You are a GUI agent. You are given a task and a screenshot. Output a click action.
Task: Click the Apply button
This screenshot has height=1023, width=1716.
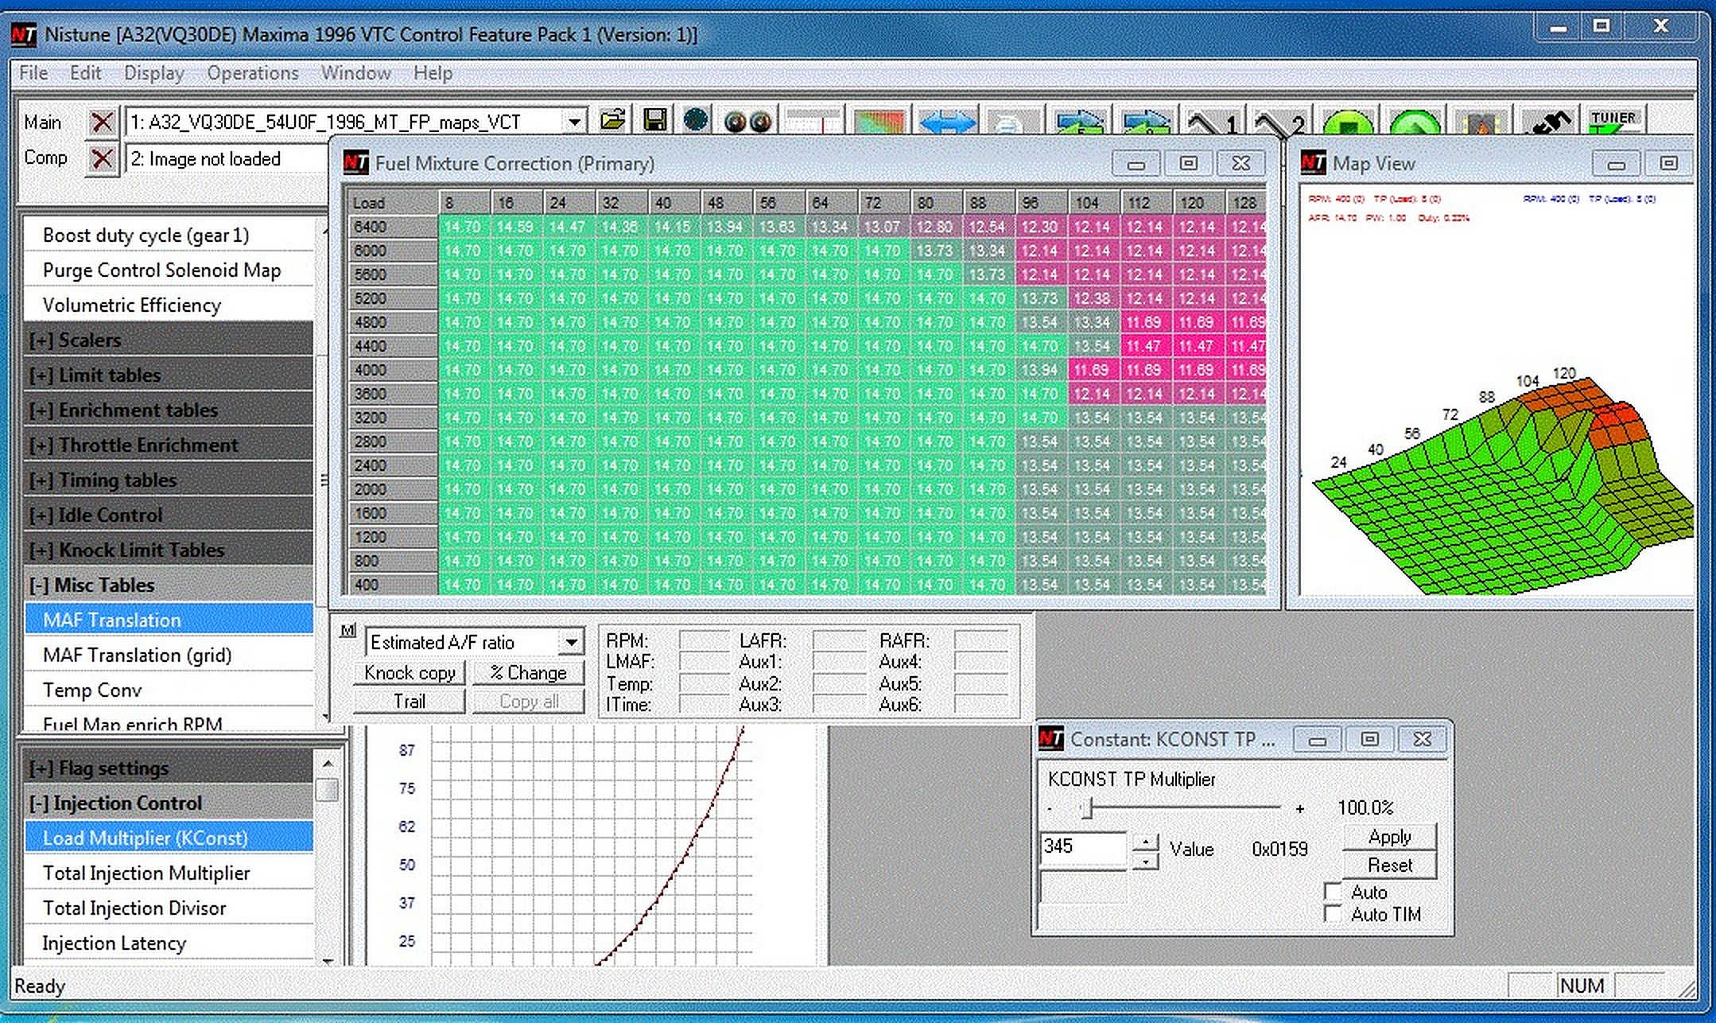[1389, 837]
